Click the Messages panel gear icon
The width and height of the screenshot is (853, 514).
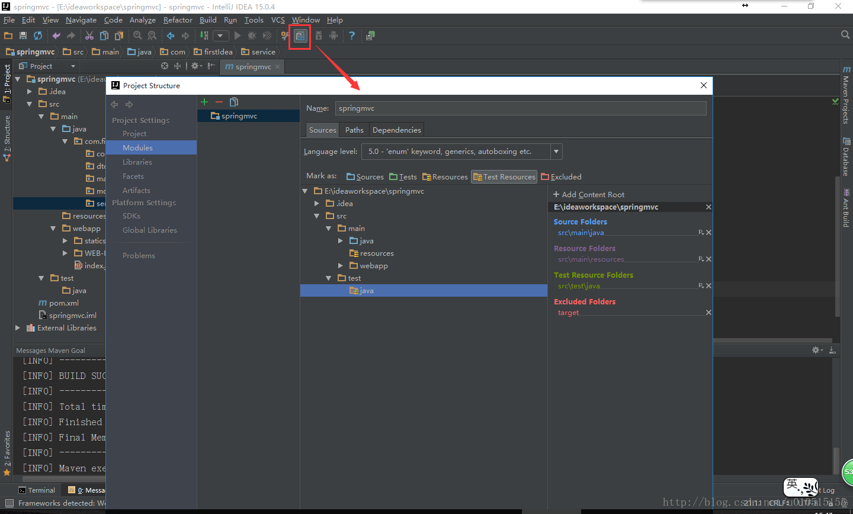tap(817, 350)
